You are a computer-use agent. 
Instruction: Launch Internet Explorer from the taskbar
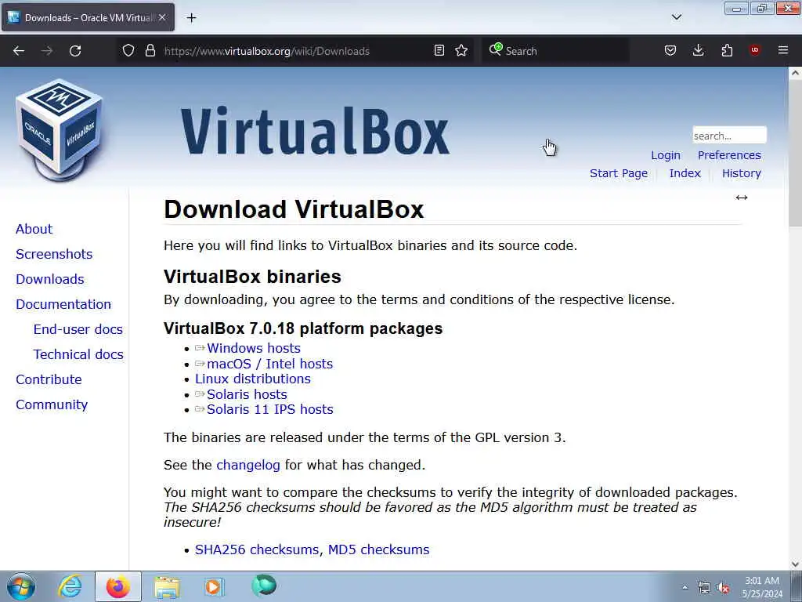pos(70,586)
